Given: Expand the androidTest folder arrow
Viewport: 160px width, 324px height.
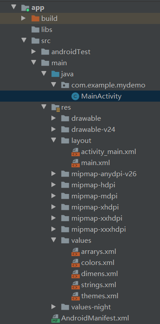Looking at the screenshot, I should (x=33, y=51).
